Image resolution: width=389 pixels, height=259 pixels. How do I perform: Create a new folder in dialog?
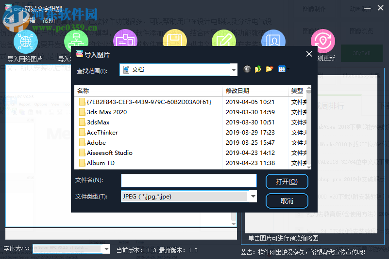coord(270,69)
